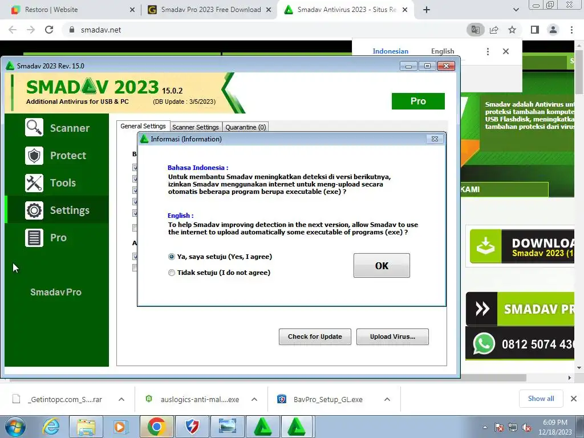Viewport: 584px width, 438px height.
Task: Switch to the Scanner Settings tab
Action: (196, 127)
